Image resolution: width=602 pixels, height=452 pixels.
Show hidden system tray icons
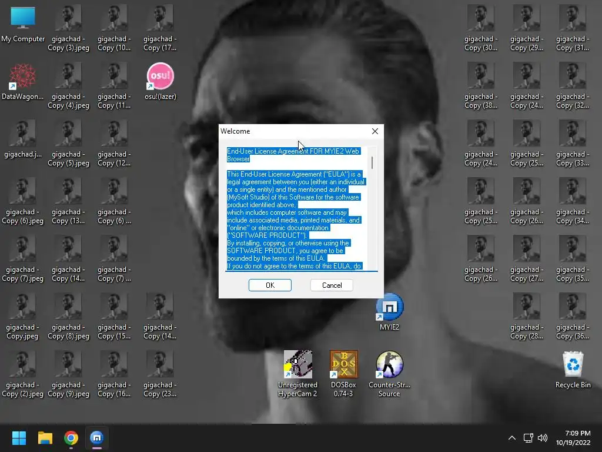tap(512, 438)
